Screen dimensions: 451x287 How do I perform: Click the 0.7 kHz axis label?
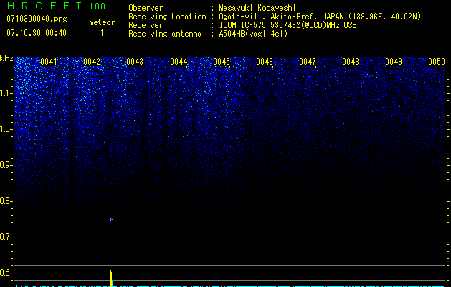point(6,237)
